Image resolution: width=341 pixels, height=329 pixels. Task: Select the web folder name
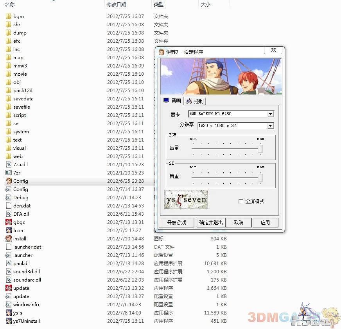(18, 156)
